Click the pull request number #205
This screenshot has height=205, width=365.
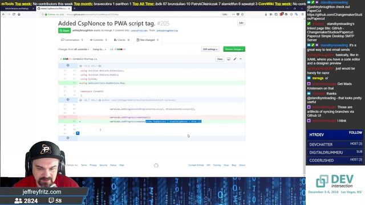pyautogui.click(x=164, y=23)
